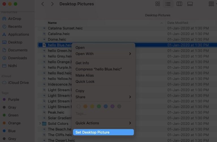Apply the blue color tag dot
Viewport: 217px width, 142px height.
click(106, 106)
